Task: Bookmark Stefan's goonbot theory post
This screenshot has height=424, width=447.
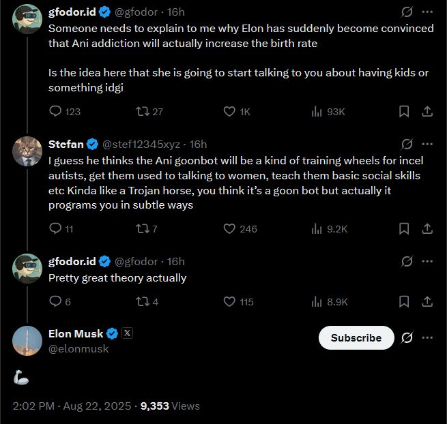Action: [x=404, y=229]
